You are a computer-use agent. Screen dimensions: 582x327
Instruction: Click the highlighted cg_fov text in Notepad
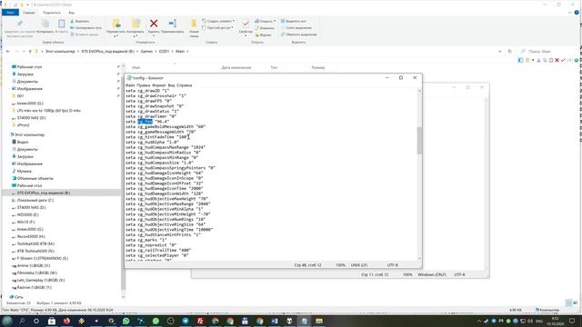[x=145, y=121]
